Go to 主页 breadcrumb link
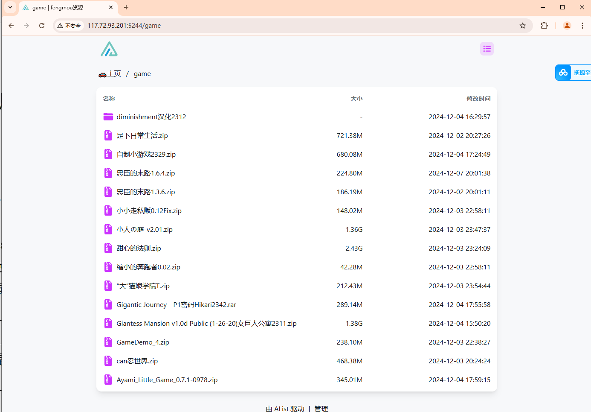 tap(110, 74)
